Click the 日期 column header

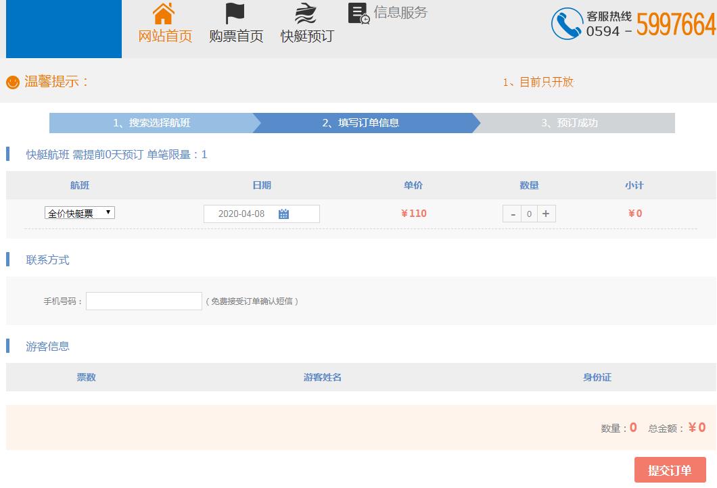pyautogui.click(x=262, y=185)
